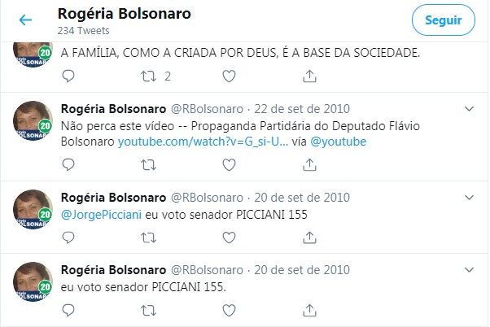Reply to the Flávio Bolsonaro video tweet
The height and width of the screenshot is (327, 490).
(68, 165)
